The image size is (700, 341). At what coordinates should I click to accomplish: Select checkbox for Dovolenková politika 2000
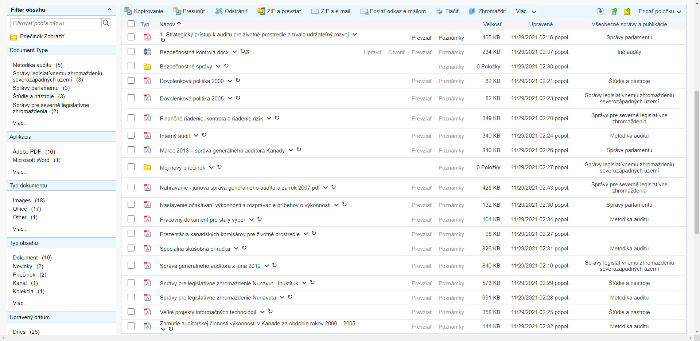131,81
